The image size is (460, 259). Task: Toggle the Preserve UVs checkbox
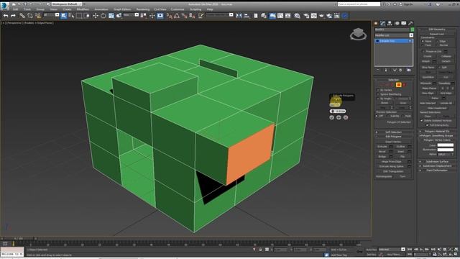click(423, 51)
